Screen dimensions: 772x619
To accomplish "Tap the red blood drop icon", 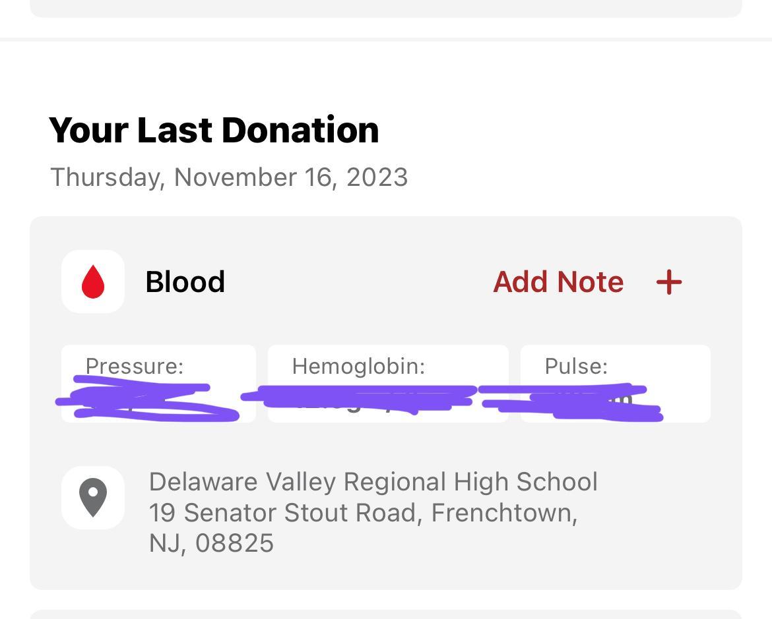I will (x=93, y=281).
